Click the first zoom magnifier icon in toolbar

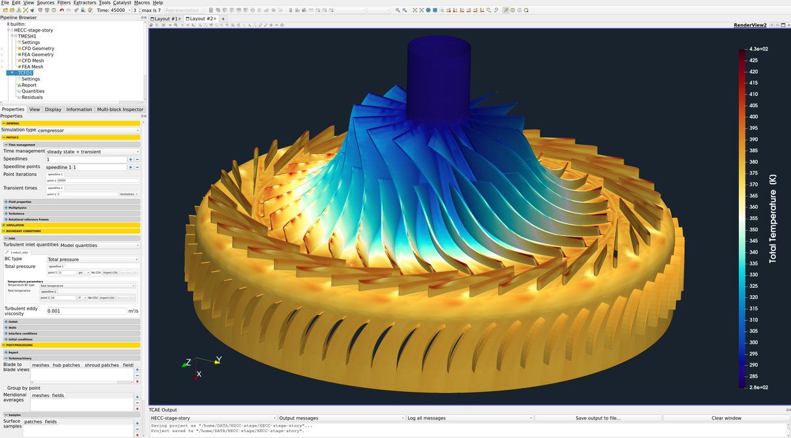pos(397,11)
